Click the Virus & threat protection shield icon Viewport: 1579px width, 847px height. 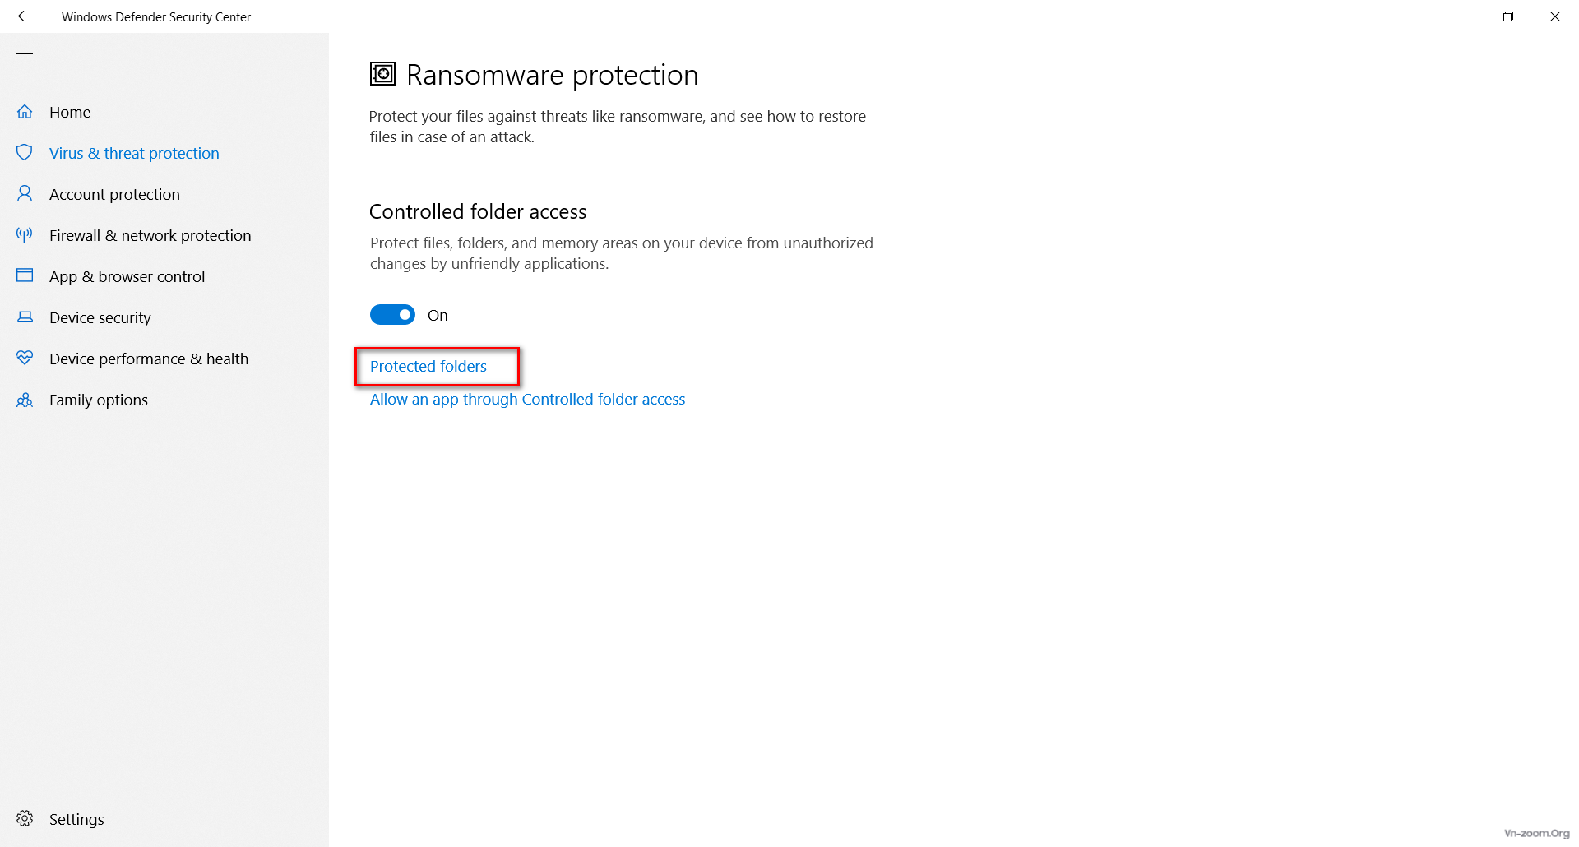click(x=25, y=153)
